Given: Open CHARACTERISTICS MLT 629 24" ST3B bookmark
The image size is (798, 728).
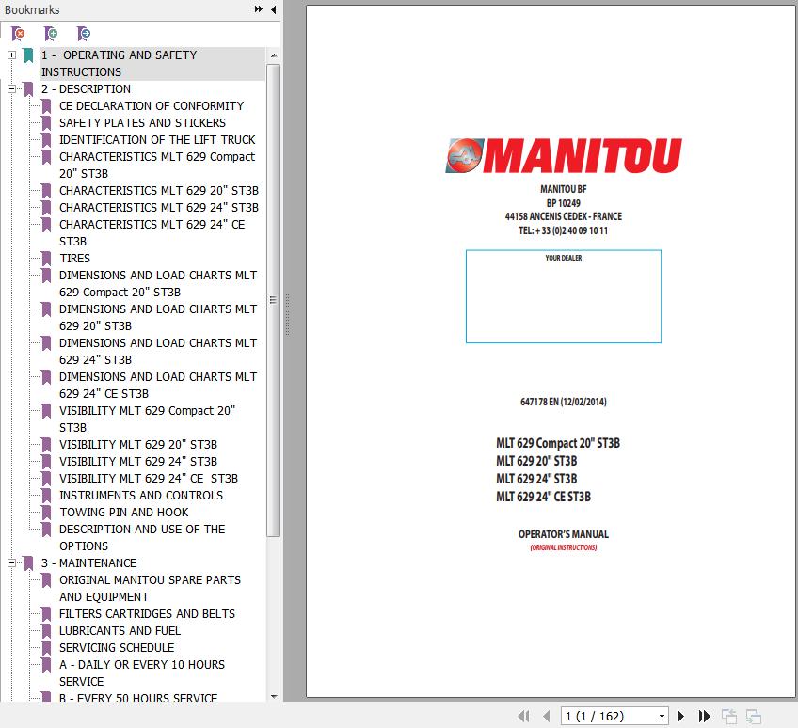Looking at the screenshot, I should [x=159, y=208].
